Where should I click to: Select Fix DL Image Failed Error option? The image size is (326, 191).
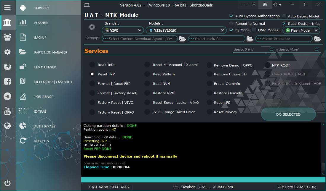pyautogui.click(x=147, y=112)
